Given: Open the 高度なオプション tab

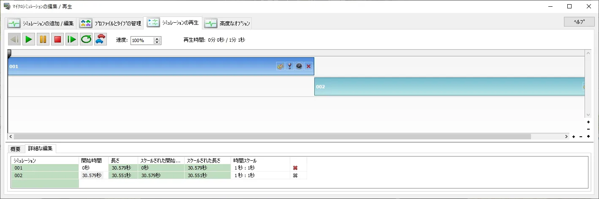Looking at the screenshot, I should point(228,24).
